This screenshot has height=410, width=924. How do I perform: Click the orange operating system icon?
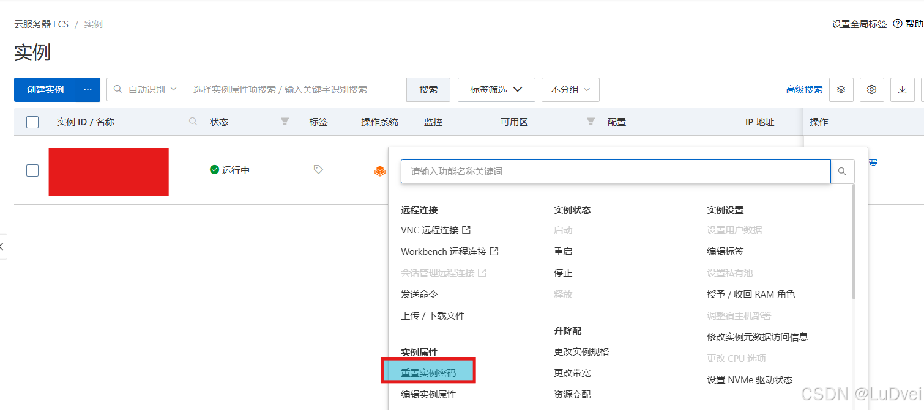click(x=380, y=170)
